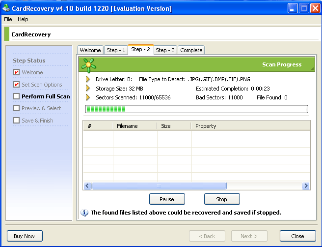Click the 'Sectors Scanned: 11000/65536' text
This screenshot has width=322, height=247.
click(x=133, y=97)
